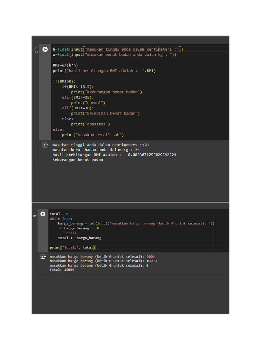Click the BMI=w/(h*h) formula line
261x349 pixels.
[x=65, y=65]
